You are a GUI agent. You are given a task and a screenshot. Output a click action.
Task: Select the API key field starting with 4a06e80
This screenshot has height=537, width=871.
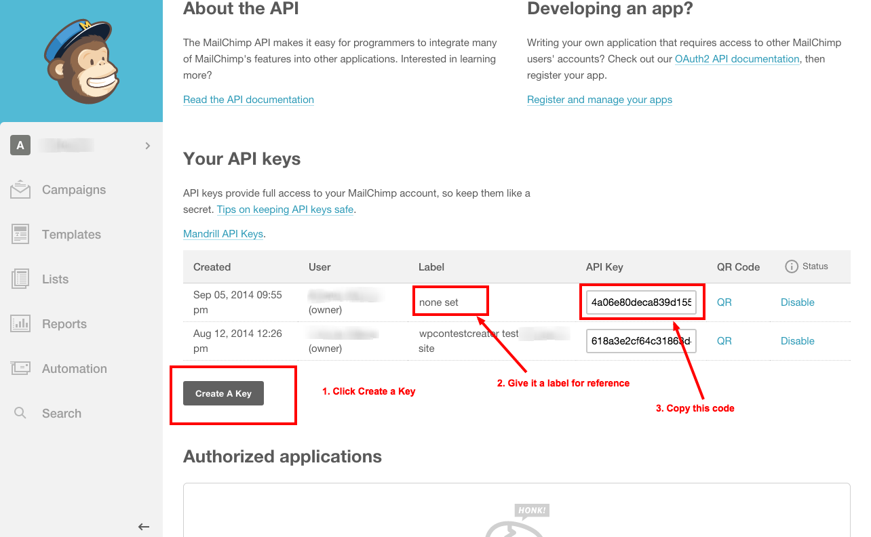(x=642, y=302)
